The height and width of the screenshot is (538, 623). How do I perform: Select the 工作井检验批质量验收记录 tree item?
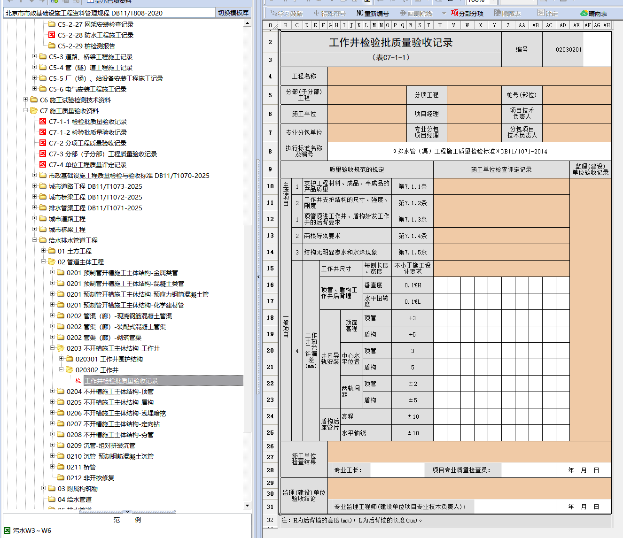point(121,381)
